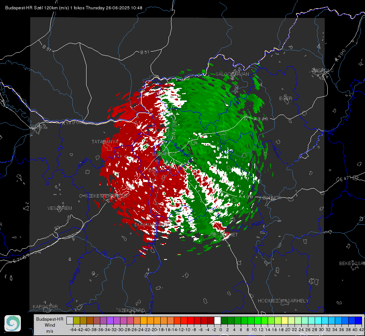Click the blue Heves county label

pos(276,151)
